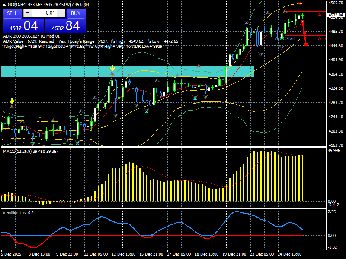Click the trendline scale value -1.32

pyautogui.click(x=332, y=247)
